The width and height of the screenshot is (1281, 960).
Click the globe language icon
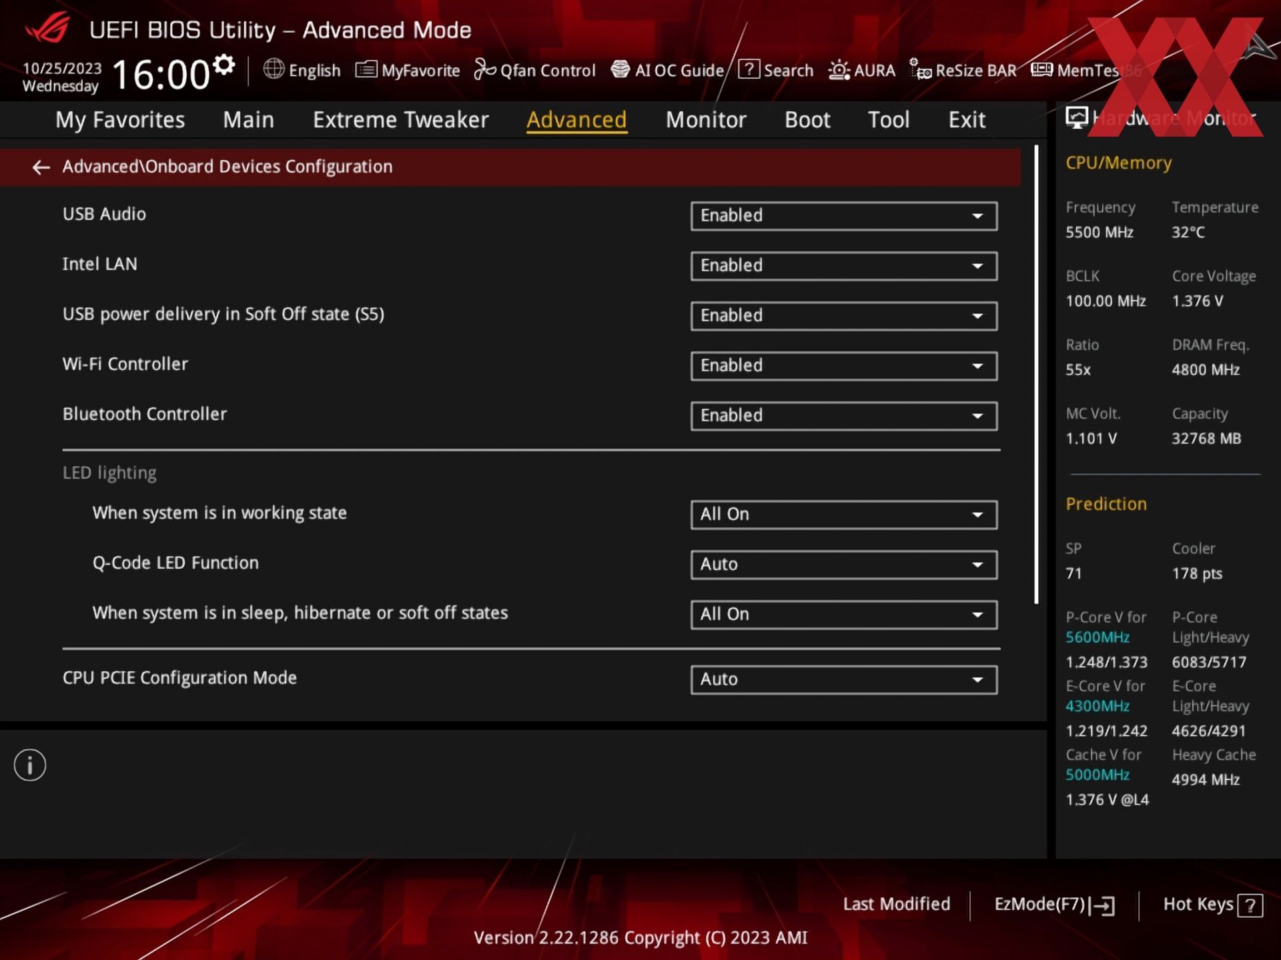click(274, 69)
